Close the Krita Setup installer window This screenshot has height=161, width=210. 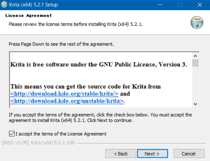[200, 5]
